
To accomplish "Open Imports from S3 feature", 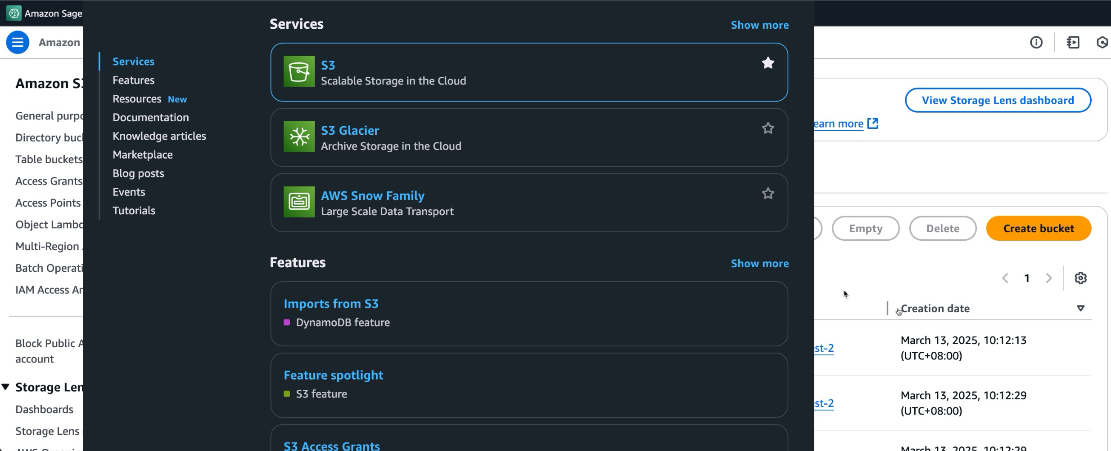I will click(331, 304).
